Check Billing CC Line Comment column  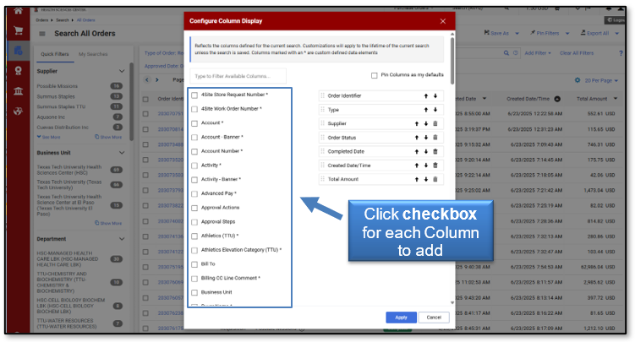point(194,279)
